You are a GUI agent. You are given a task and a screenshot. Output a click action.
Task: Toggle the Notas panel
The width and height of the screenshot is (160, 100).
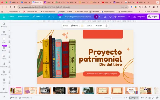13,98
